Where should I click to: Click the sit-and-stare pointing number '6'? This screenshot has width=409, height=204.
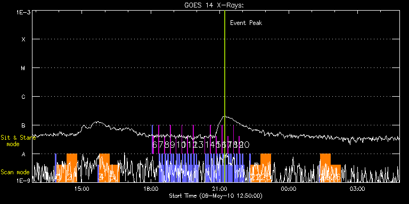point(154,144)
